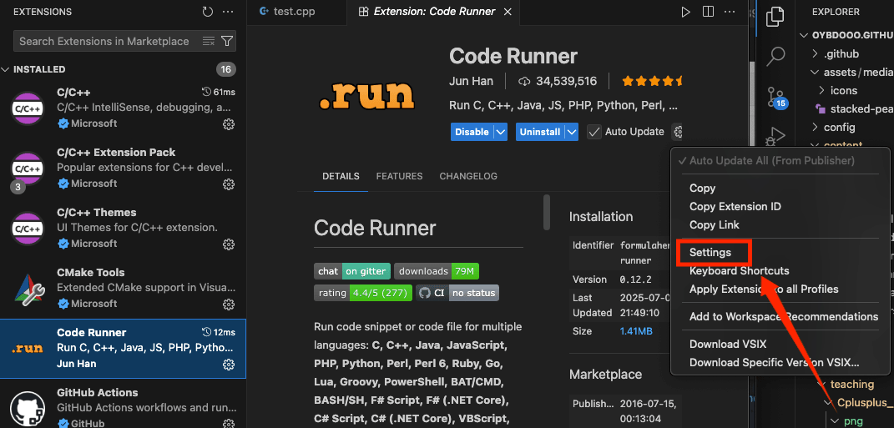Screen dimensions: 894x428
Task: Switch to the CHANGELOG tab
Action: pyautogui.click(x=468, y=176)
